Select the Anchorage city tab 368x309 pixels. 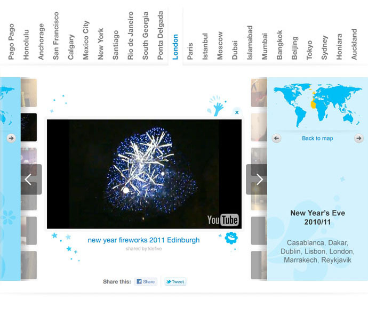click(x=41, y=42)
